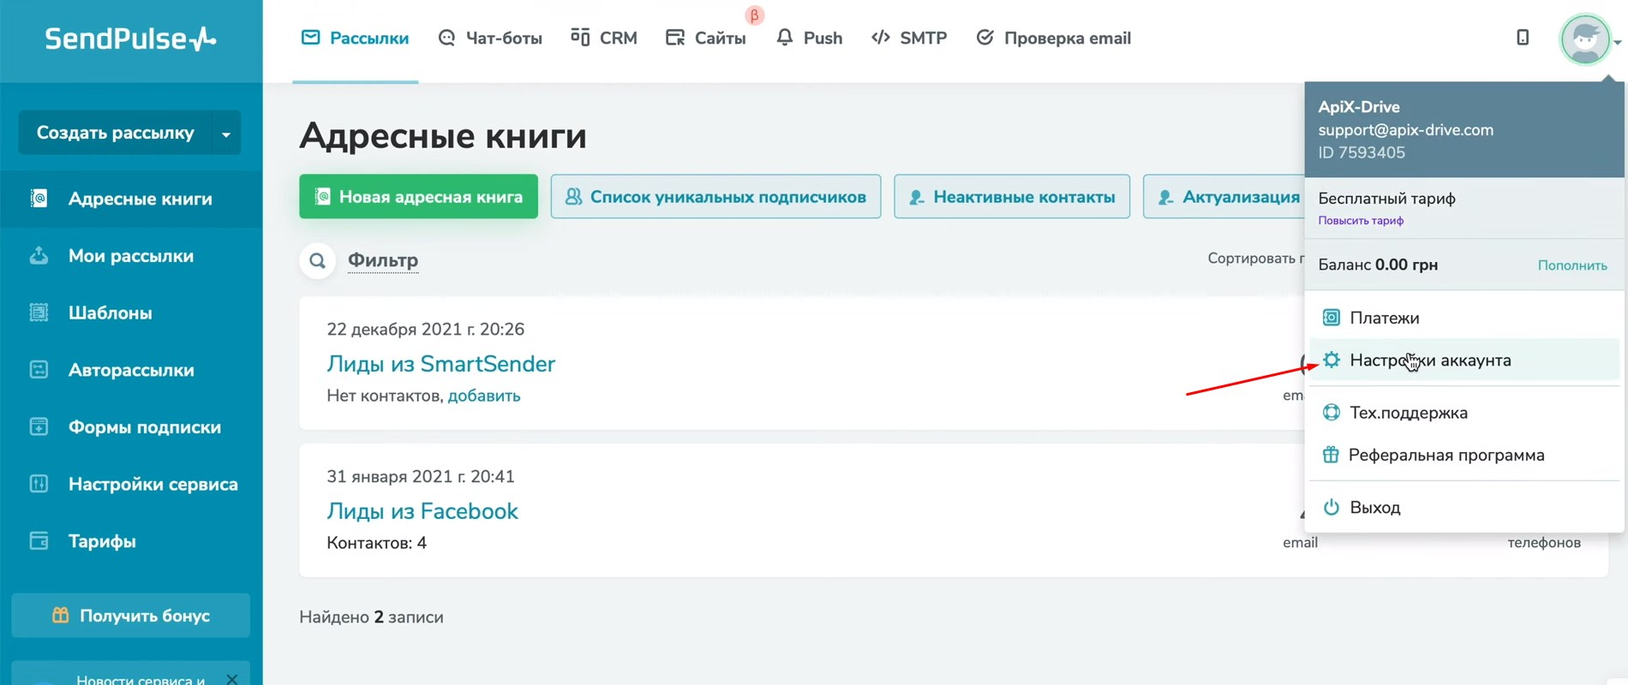Open the user avatar profile menu
The width and height of the screenshot is (1628, 685).
point(1585,39)
